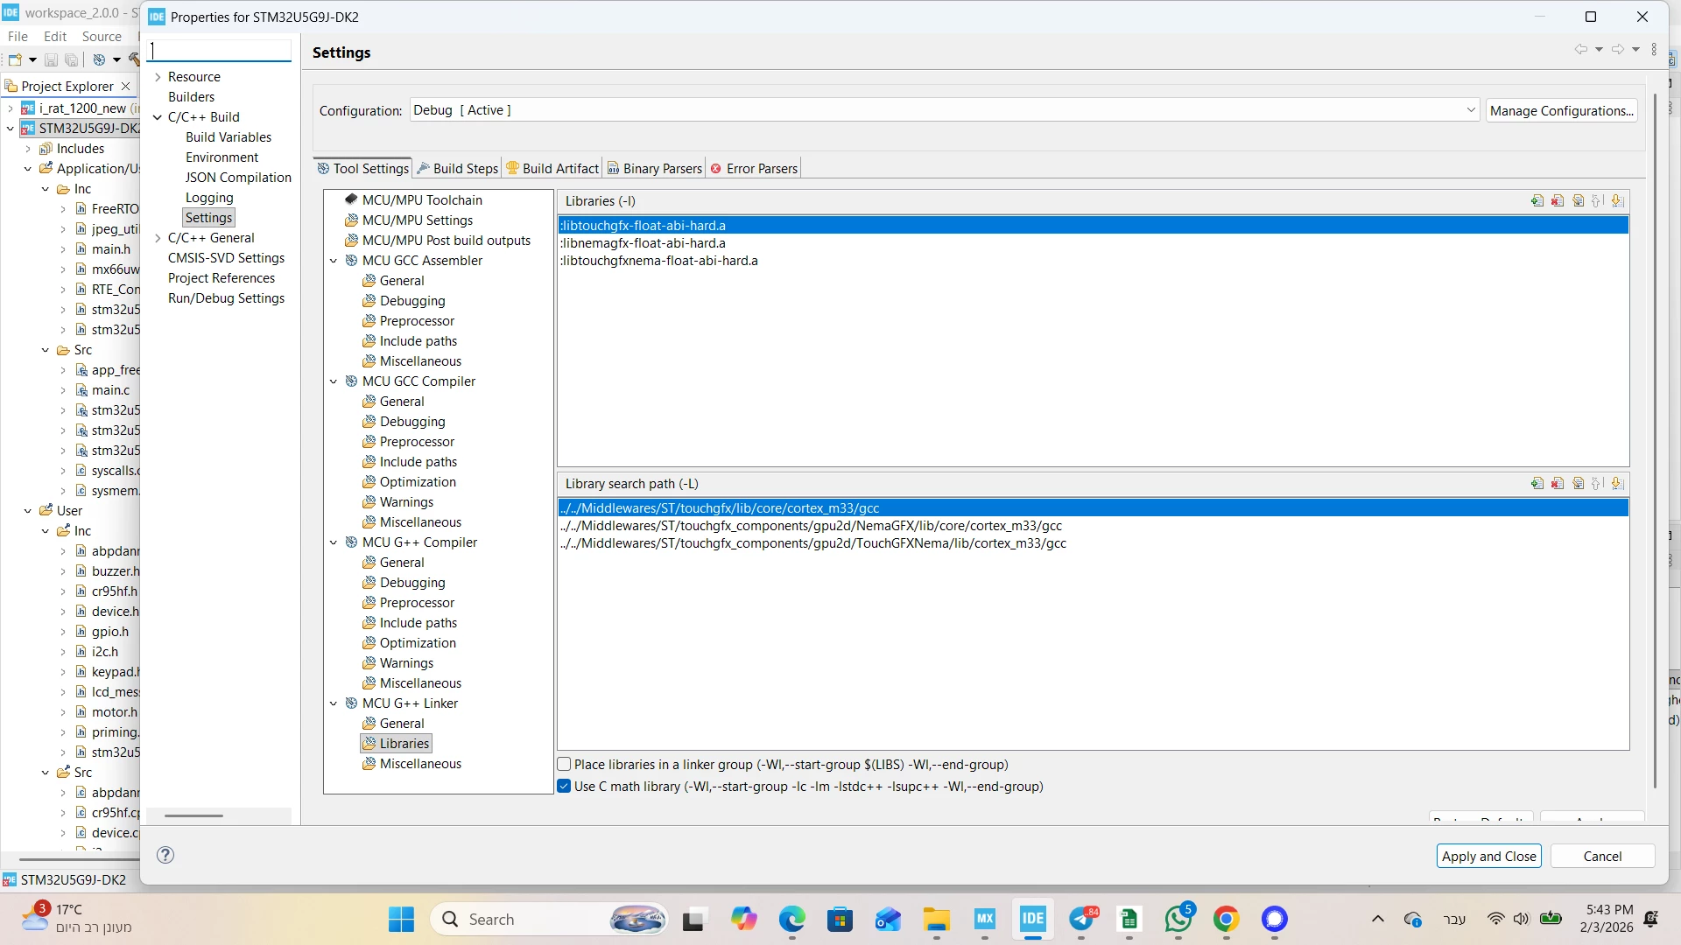The image size is (1681, 945).
Task: Collapse the MCU GCC Assembler group
Action: tap(334, 261)
